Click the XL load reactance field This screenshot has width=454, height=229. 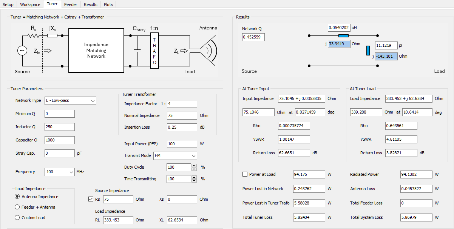tap(182, 220)
